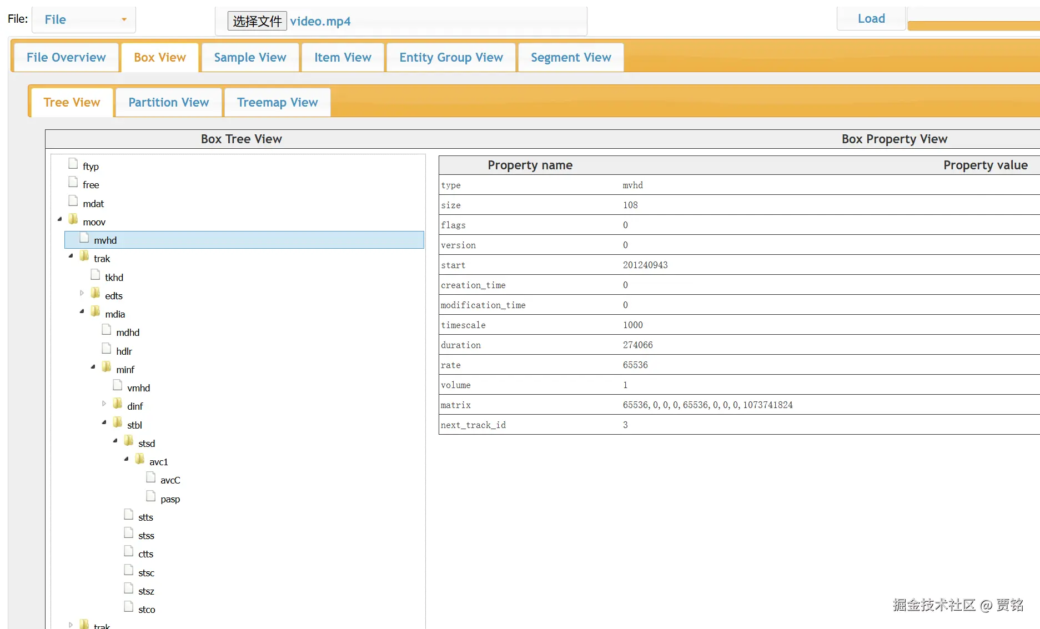Click the orange loading progress bar
The height and width of the screenshot is (629, 1040).
pyautogui.click(x=974, y=26)
